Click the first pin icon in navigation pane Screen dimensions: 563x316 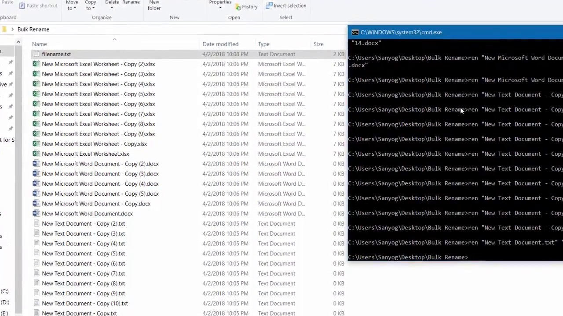coord(11,62)
